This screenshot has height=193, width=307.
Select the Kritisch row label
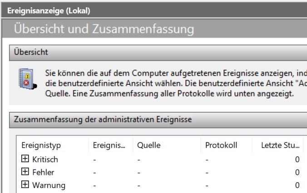45,159
